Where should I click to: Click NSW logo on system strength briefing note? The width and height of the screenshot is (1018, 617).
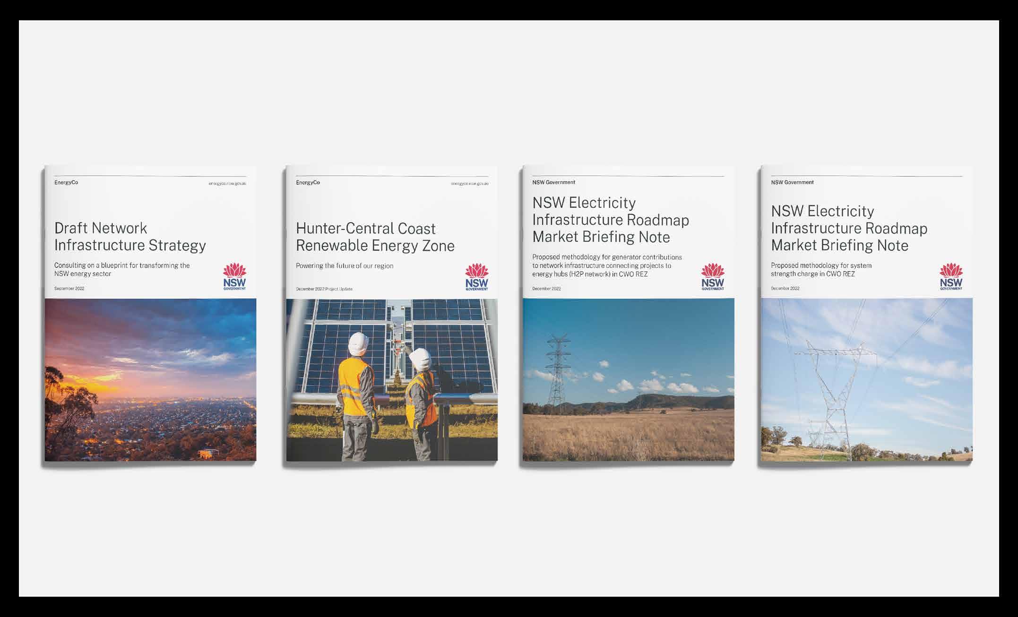pos(951,278)
